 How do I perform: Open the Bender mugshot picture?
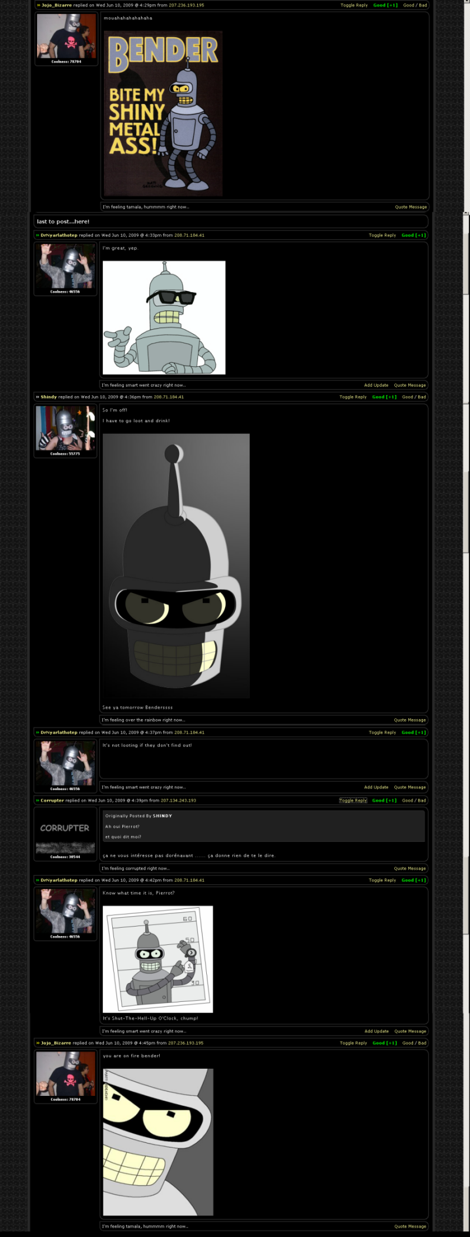click(x=158, y=959)
